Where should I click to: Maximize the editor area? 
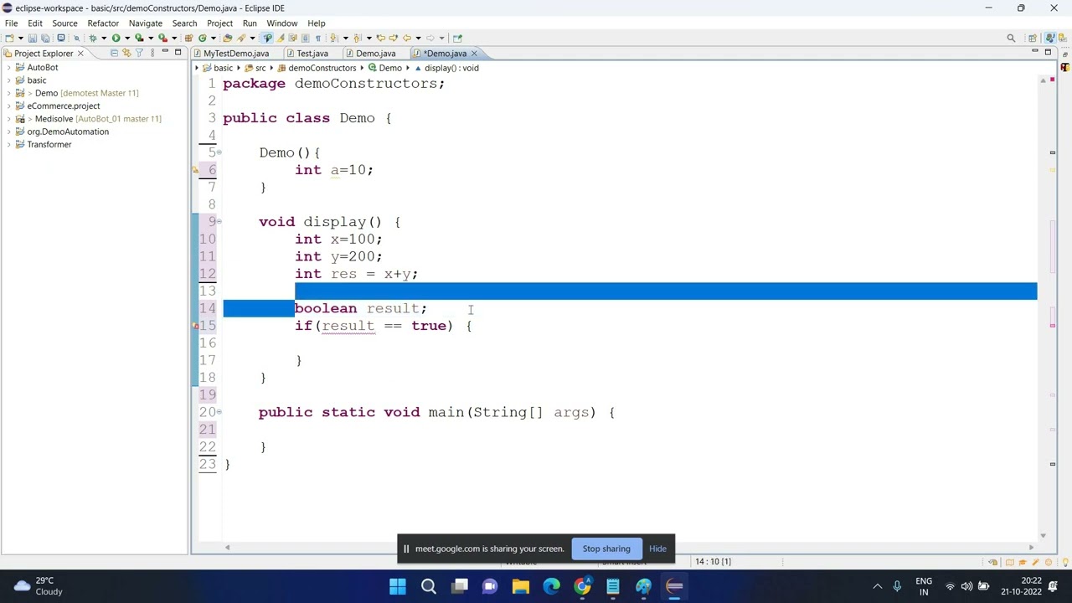click(1048, 52)
